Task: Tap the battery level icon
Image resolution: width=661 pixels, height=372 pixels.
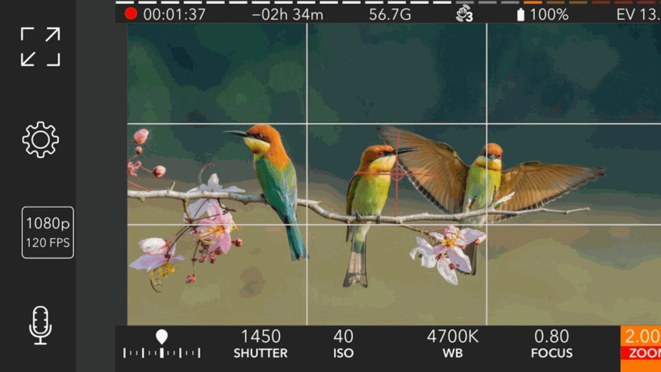Action: click(x=521, y=14)
